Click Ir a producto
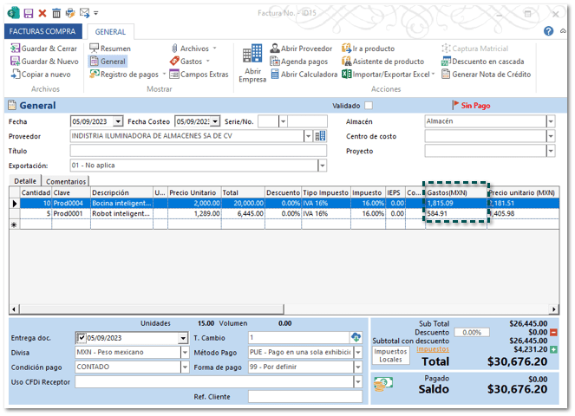 click(x=369, y=49)
